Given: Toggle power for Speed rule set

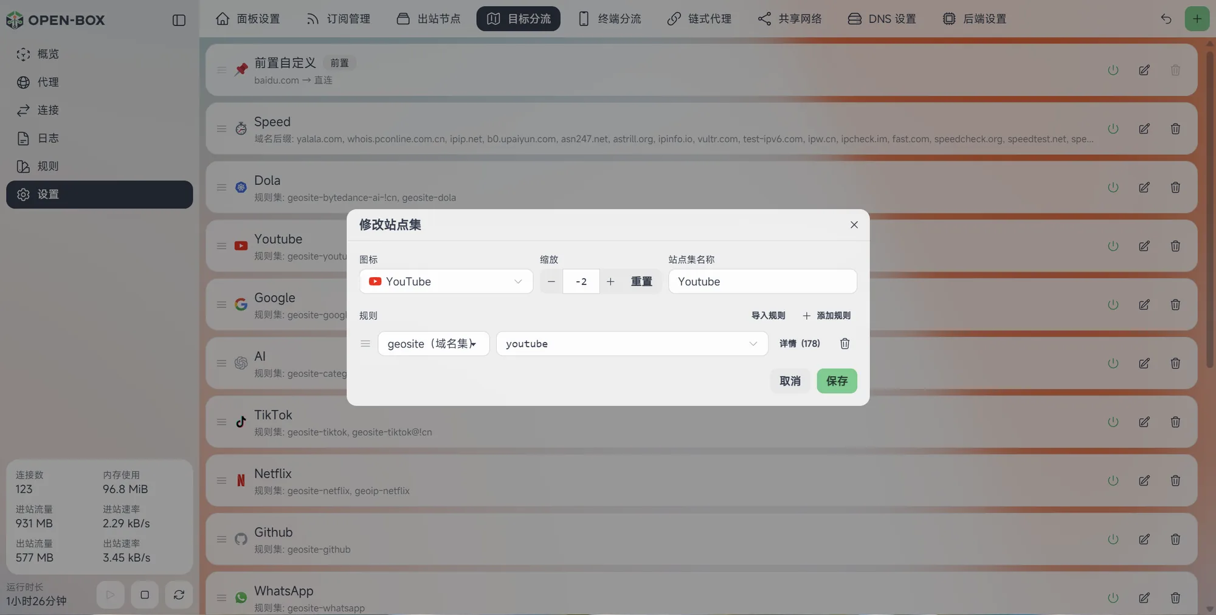Looking at the screenshot, I should pyautogui.click(x=1113, y=129).
